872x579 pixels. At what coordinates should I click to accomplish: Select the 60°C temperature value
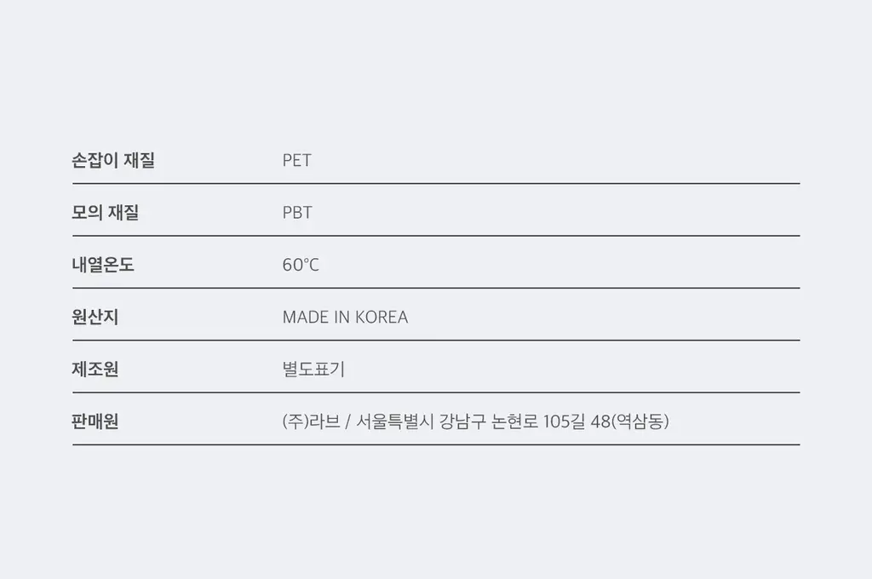tap(301, 265)
